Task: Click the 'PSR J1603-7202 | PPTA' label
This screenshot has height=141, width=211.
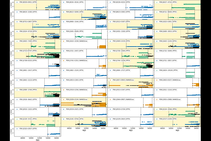Action: coord(28,41)
